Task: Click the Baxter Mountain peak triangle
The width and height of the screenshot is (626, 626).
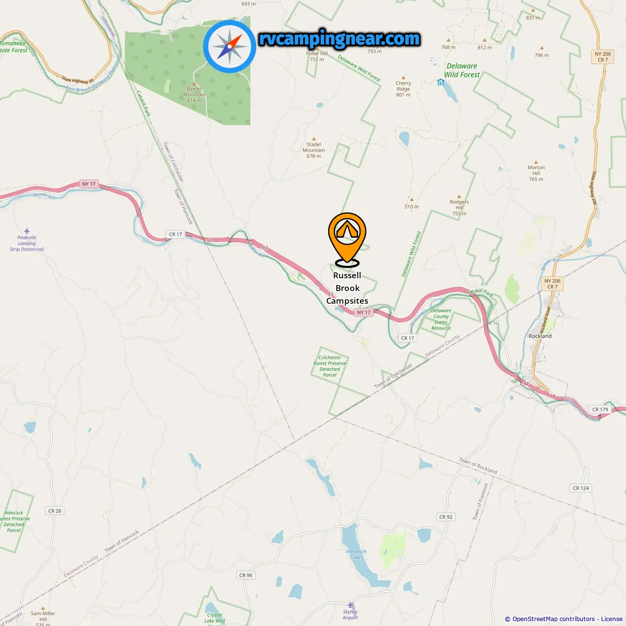Action: [x=194, y=84]
